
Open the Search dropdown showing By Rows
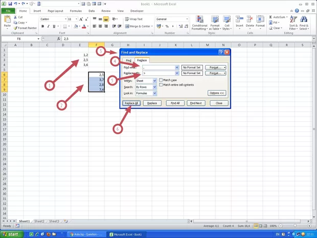click(154, 87)
